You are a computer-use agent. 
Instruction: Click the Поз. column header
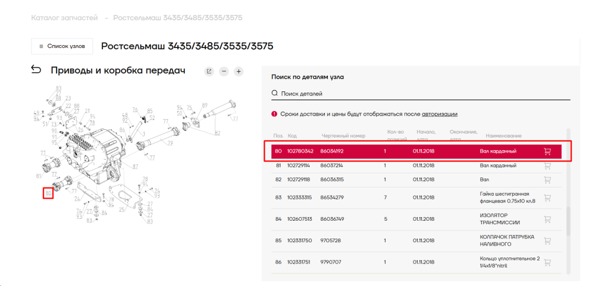(x=278, y=136)
